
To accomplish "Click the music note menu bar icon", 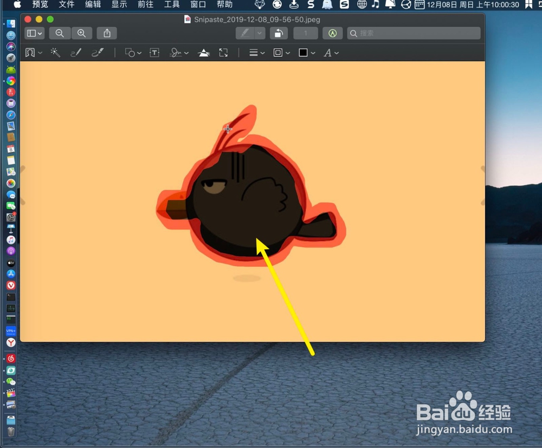I will tap(376, 4).
